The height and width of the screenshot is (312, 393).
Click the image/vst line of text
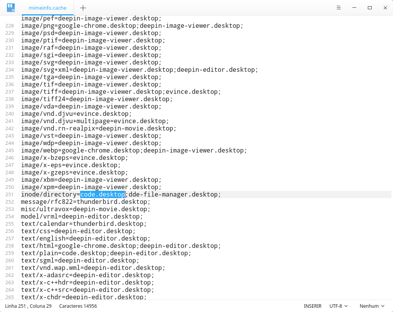pos(91,136)
